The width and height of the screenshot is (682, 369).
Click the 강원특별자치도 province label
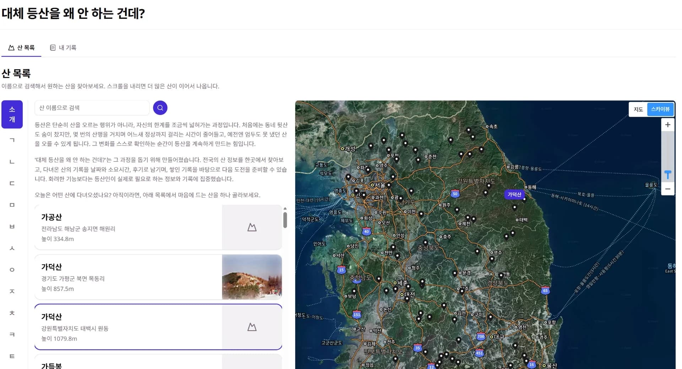(x=476, y=181)
